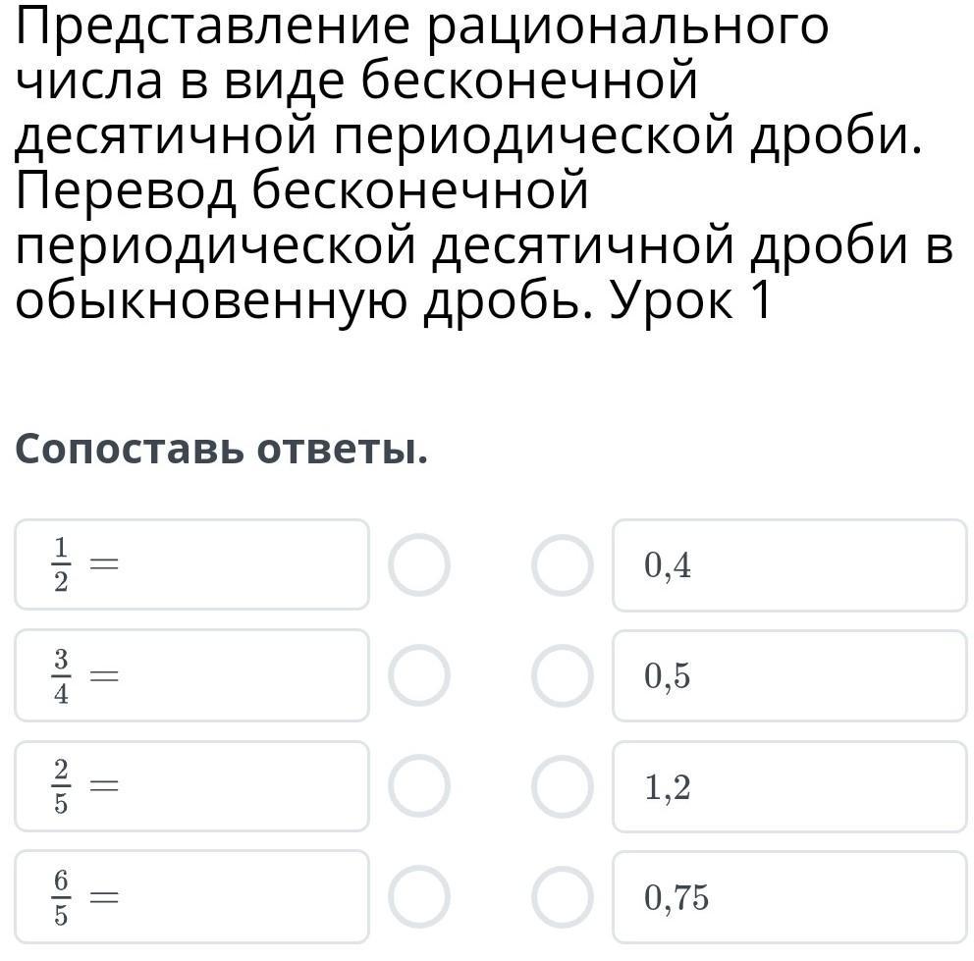Click the 'Урок 1' text in title
Screen dimensions: 974x961
tap(690, 299)
